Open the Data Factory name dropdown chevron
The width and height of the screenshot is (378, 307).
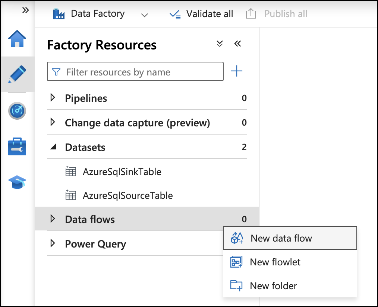click(145, 16)
